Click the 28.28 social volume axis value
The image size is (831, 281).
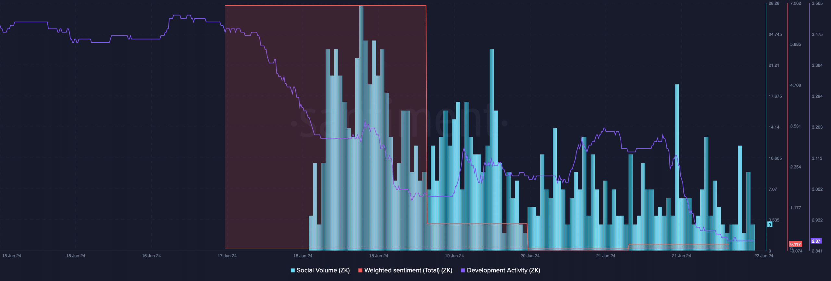pyautogui.click(x=774, y=3)
